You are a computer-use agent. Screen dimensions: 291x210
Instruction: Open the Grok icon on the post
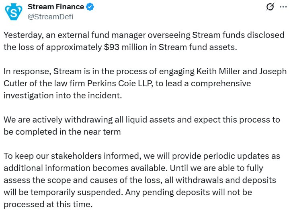271,7
